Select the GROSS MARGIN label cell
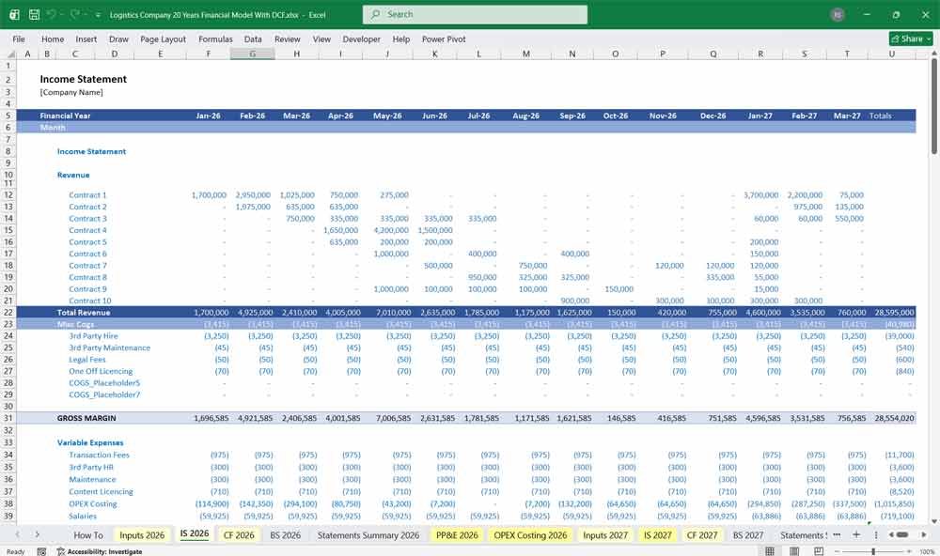 pos(86,418)
